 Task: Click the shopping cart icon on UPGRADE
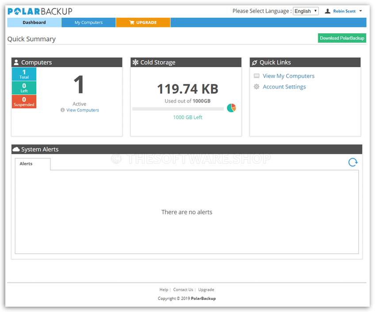click(131, 22)
